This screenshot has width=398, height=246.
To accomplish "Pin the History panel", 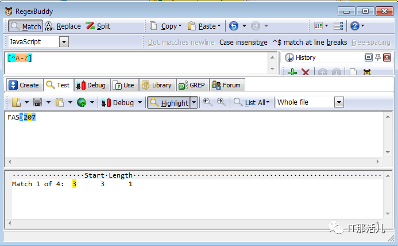I will [378, 57].
